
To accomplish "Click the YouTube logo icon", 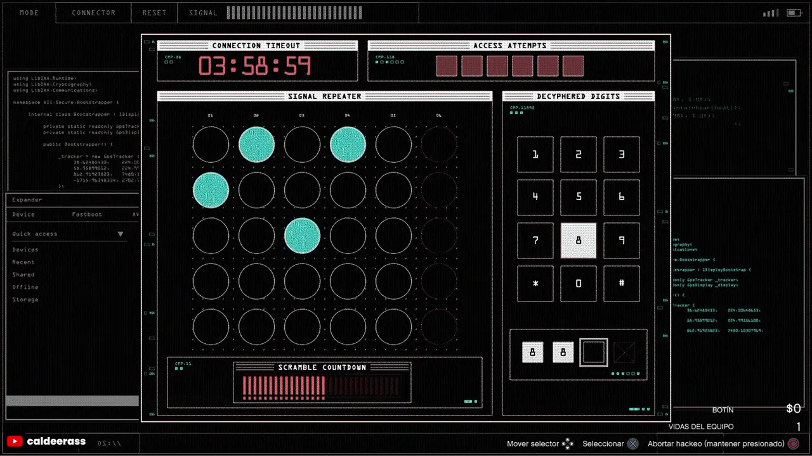I will pos(15,441).
